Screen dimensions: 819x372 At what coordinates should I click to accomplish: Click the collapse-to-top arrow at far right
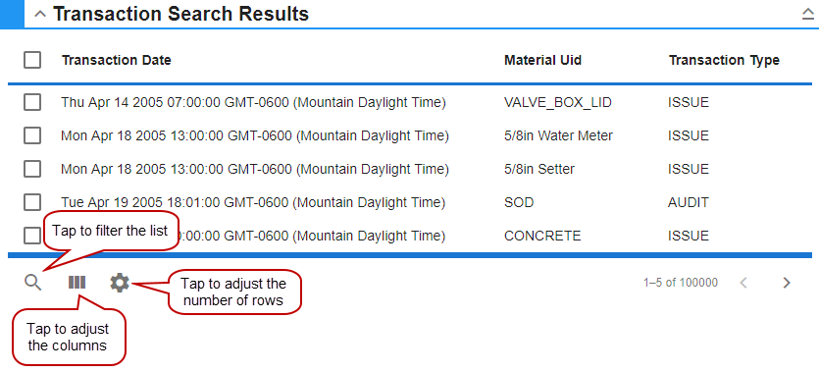coord(808,15)
